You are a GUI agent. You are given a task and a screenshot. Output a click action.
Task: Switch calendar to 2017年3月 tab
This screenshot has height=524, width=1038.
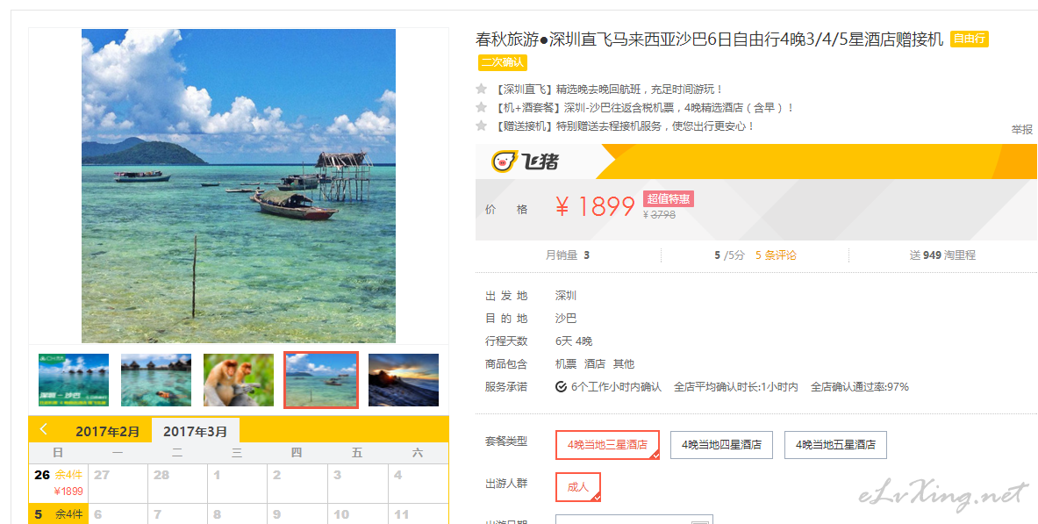tap(196, 431)
